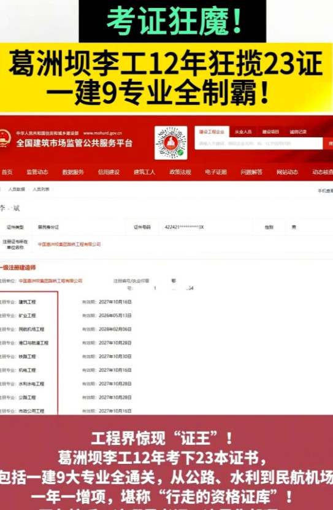Select the 建设工程企业 search tab
333x510 pixels.
click(x=212, y=131)
